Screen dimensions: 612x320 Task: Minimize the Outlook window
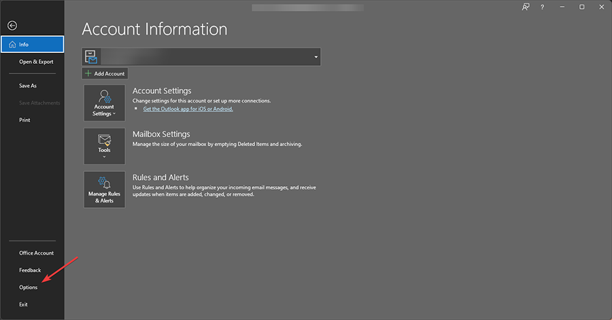[x=562, y=7]
